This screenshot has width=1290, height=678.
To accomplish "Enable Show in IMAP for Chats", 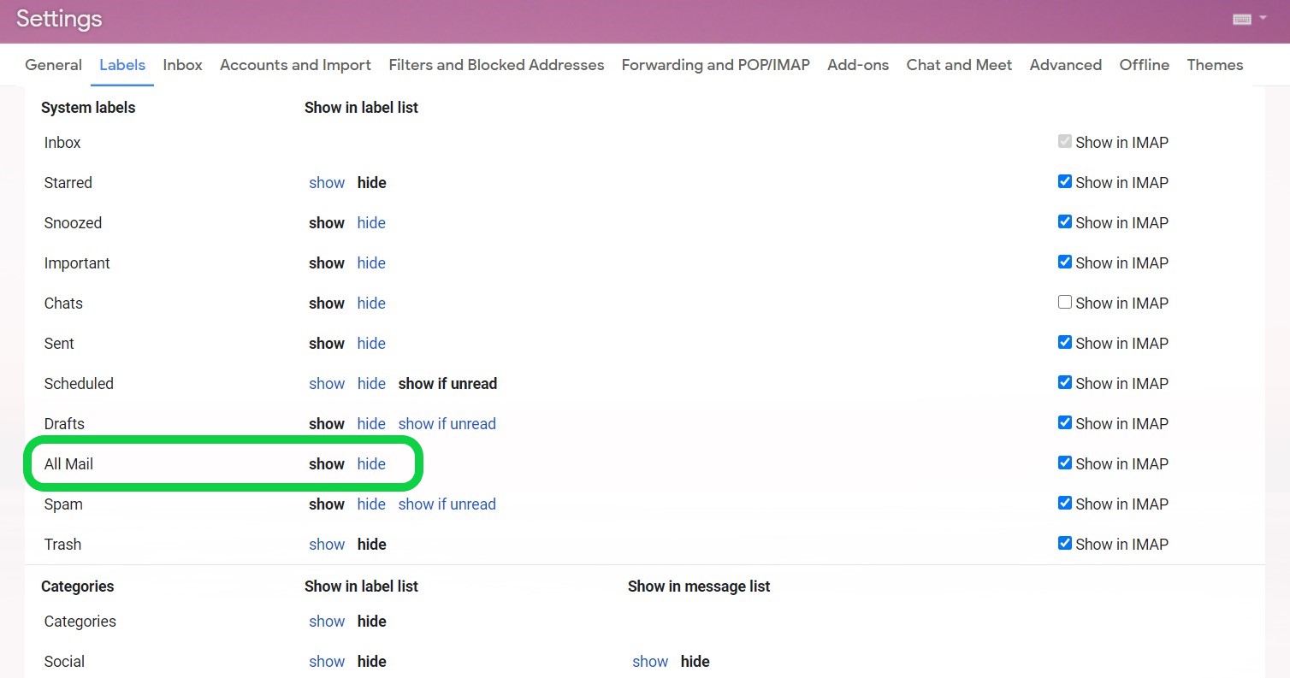I will coord(1065,303).
